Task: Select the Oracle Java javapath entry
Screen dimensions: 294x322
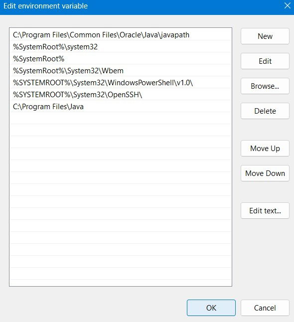Action: (121, 35)
